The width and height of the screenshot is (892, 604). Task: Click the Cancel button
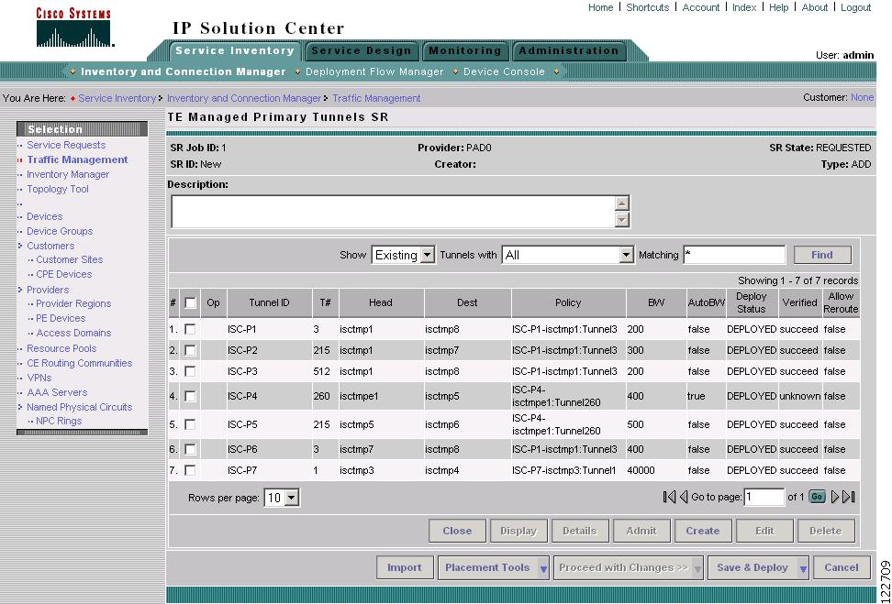tap(842, 567)
